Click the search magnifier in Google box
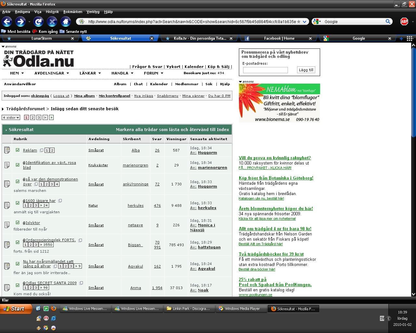This screenshot has height=333, width=416. [x=388, y=22]
